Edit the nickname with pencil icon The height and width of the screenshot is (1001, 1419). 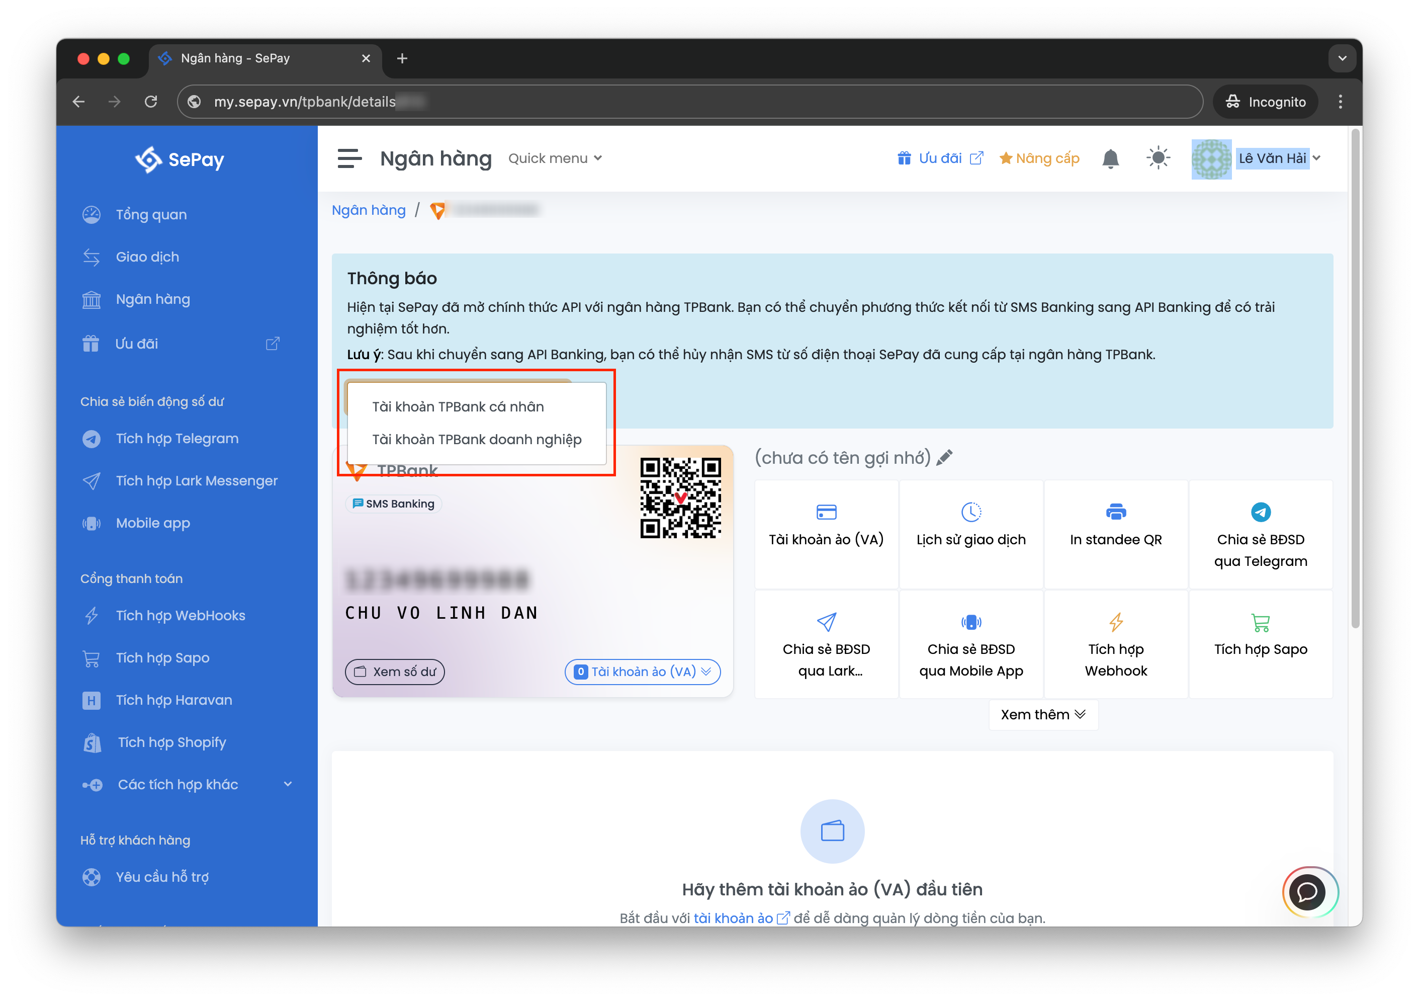(x=944, y=458)
